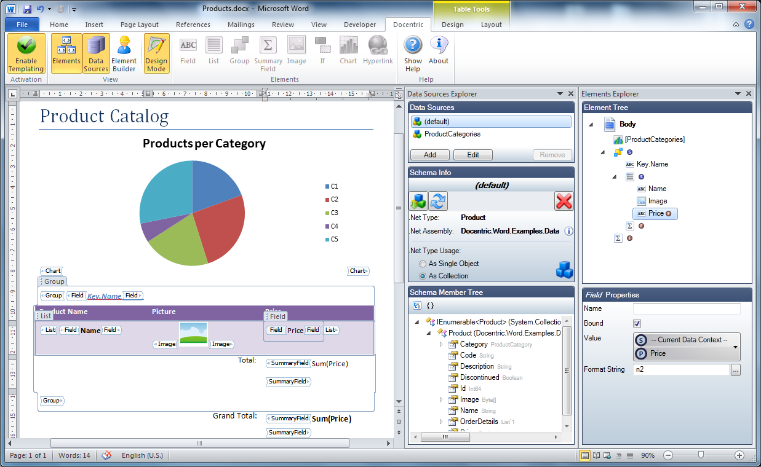This screenshot has width=761, height=467.
Task: Insert a Group element from the ribbon
Action: pos(239,50)
